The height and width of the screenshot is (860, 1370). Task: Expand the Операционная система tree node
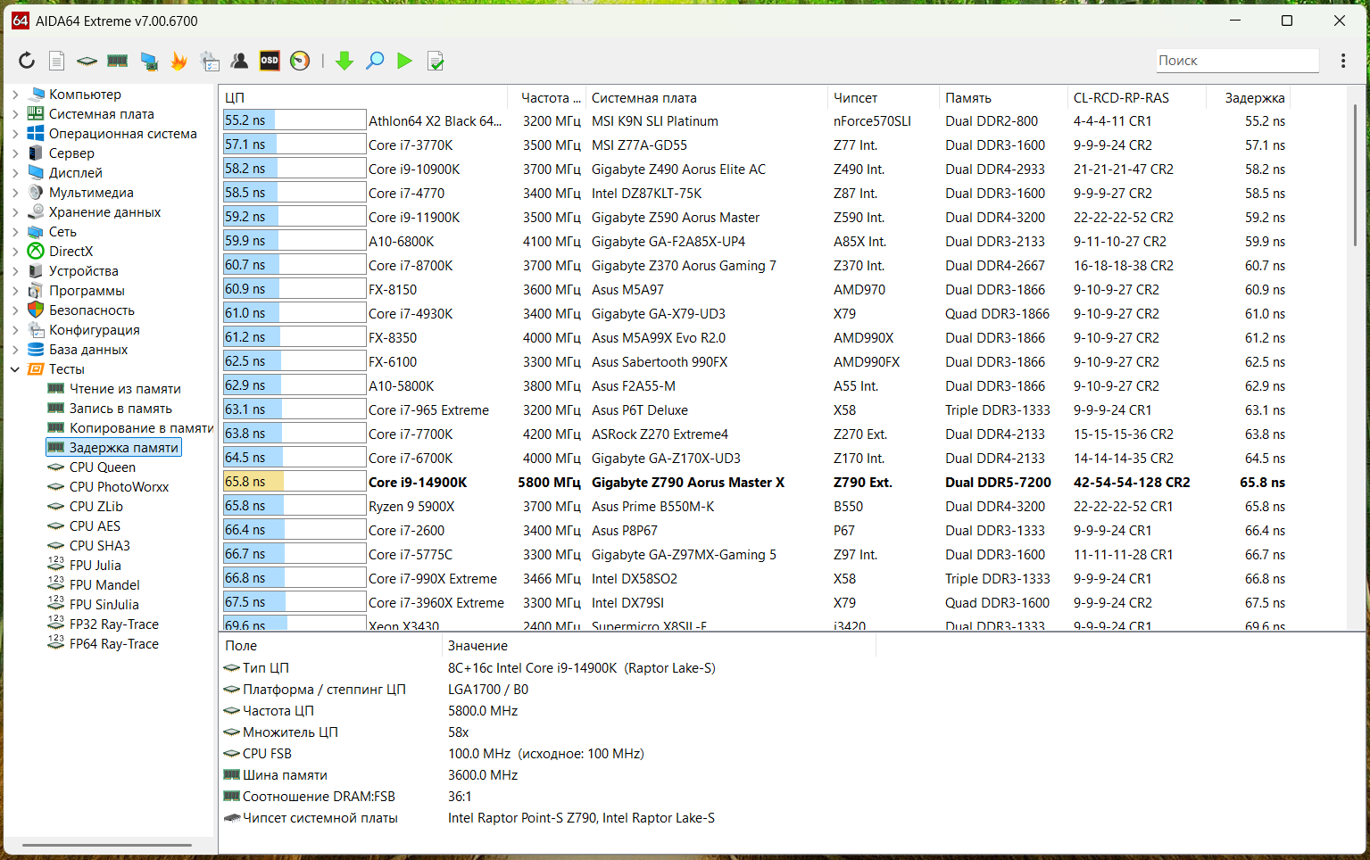[x=15, y=134]
